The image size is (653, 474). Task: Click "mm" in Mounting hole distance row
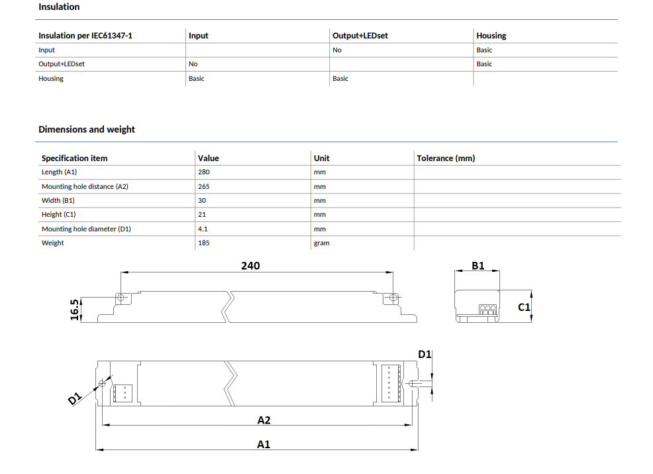320,187
